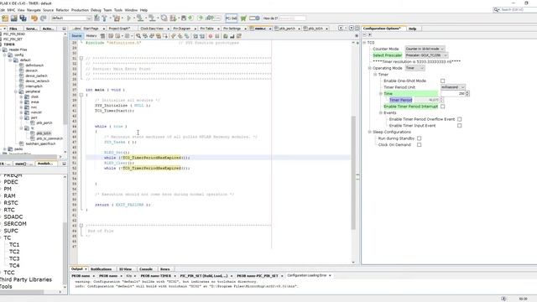Click the New Project toolbar icon
The width and height of the screenshot is (537, 302).
5,18
